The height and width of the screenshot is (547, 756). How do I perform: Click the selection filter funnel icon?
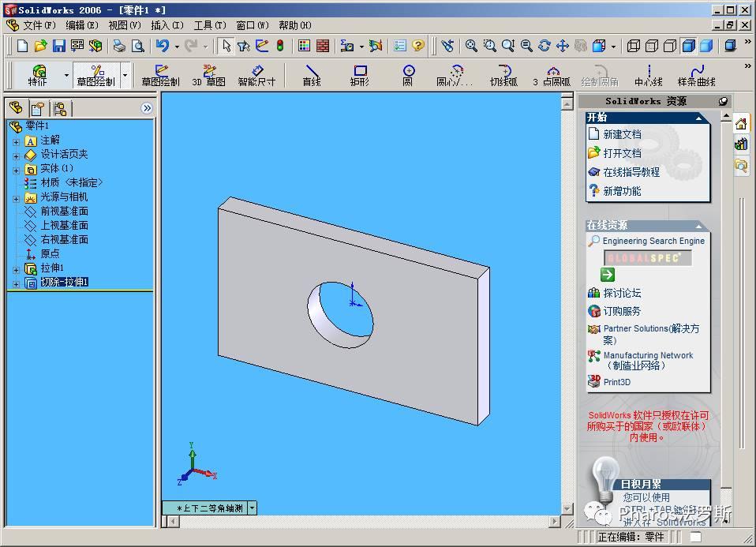tap(244, 46)
